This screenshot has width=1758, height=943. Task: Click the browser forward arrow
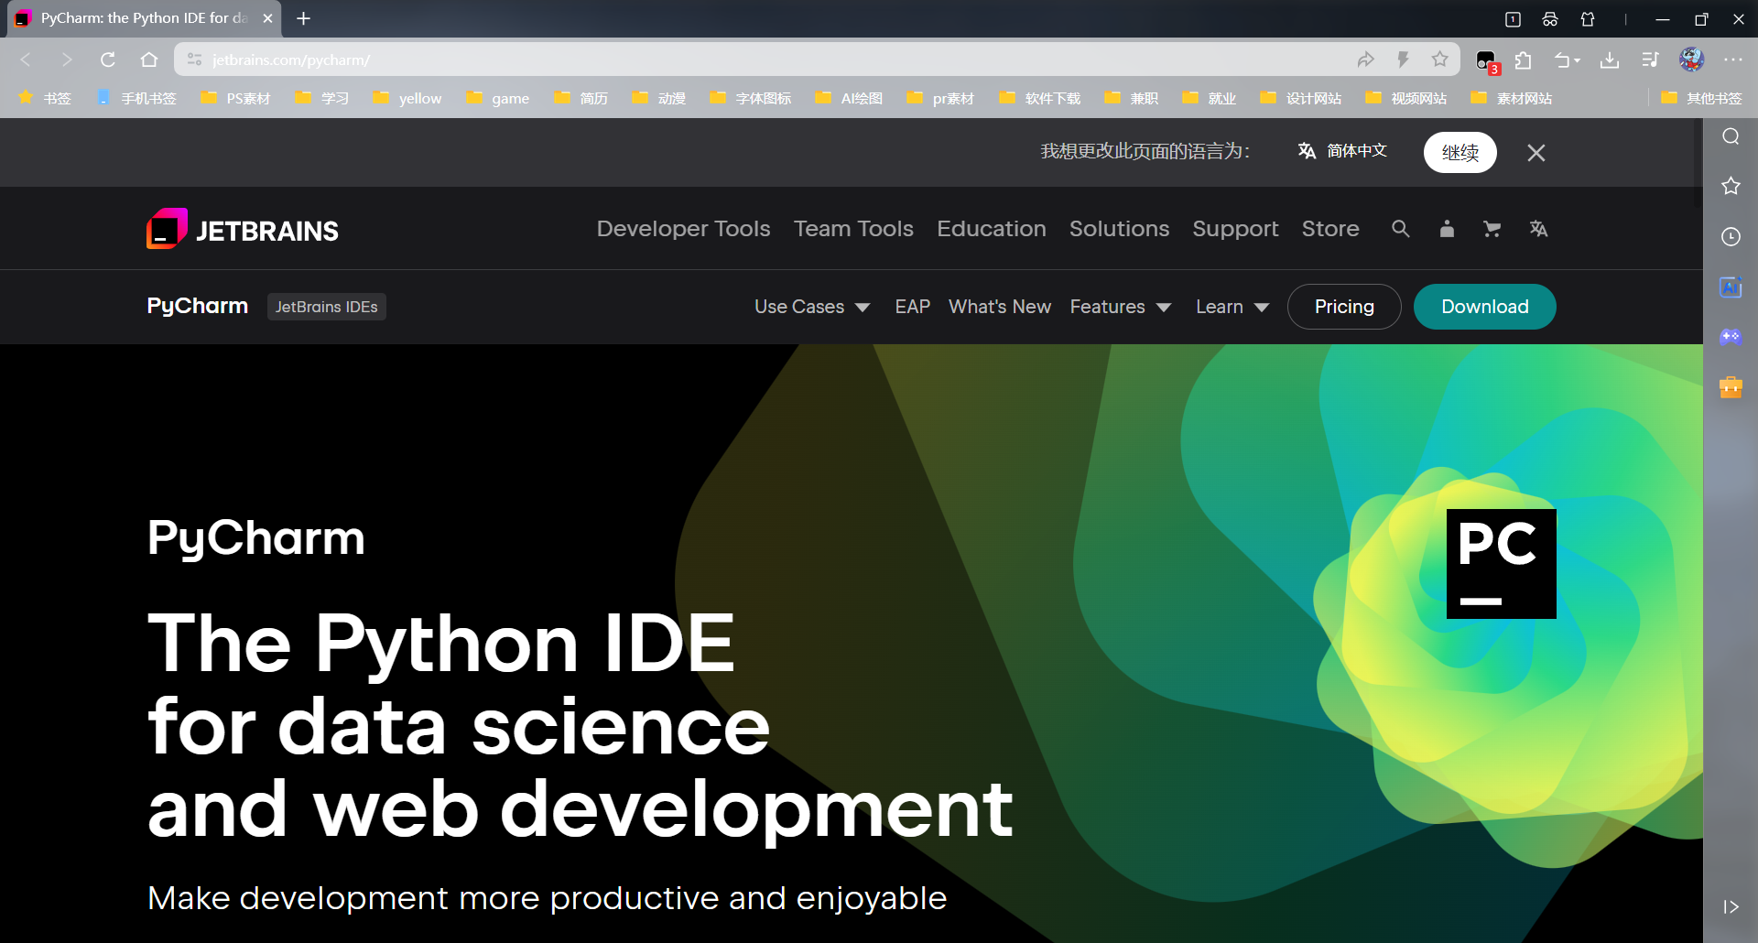coord(67,60)
